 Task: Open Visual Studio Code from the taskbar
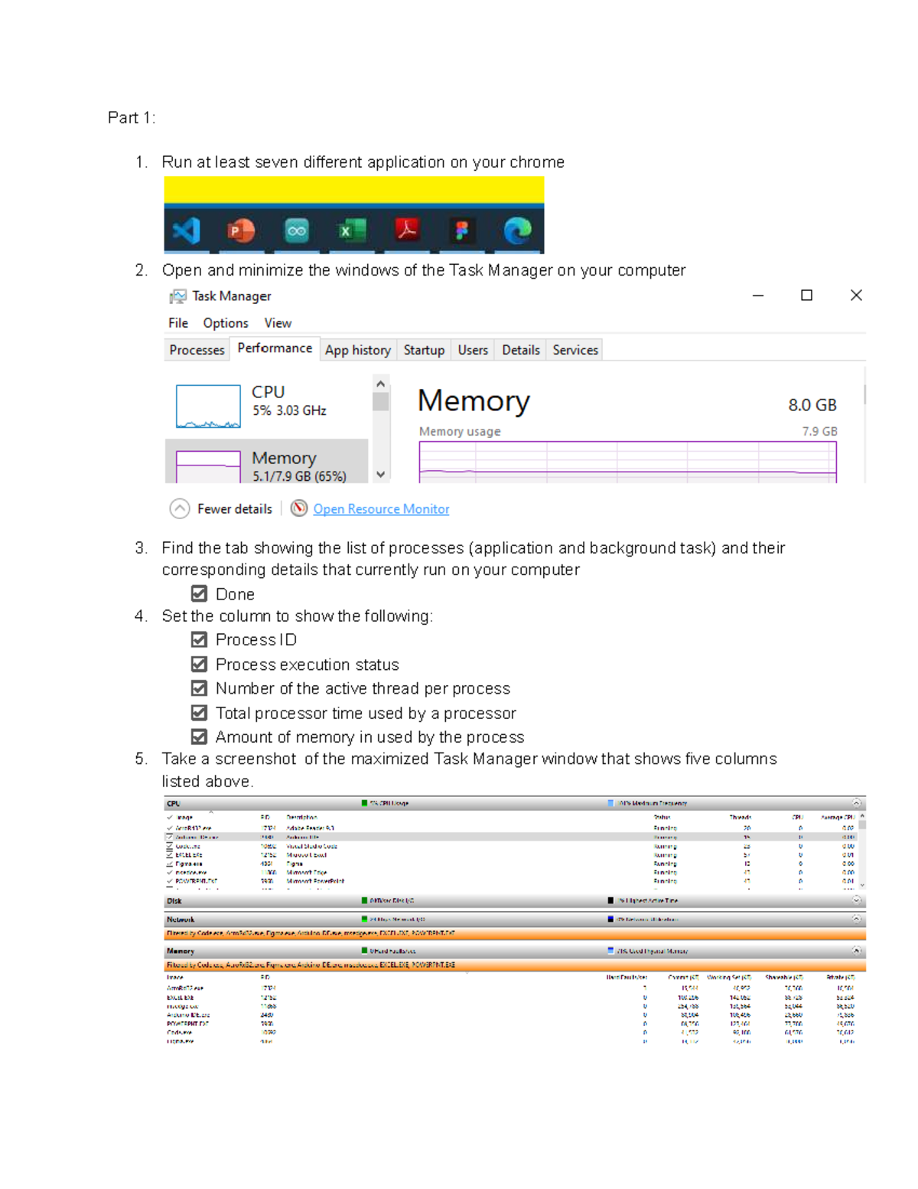(x=186, y=230)
